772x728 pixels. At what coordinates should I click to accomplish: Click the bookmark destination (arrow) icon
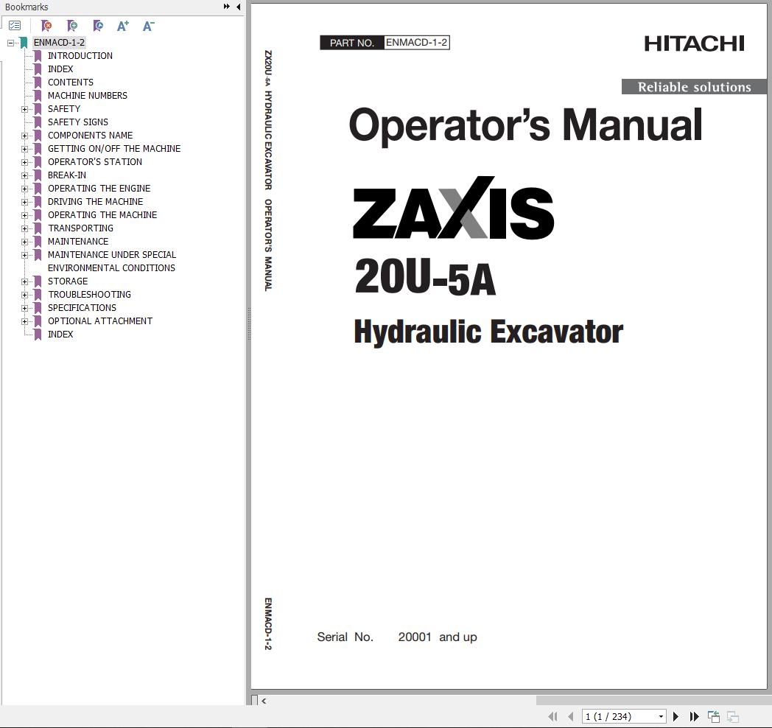pos(98,26)
